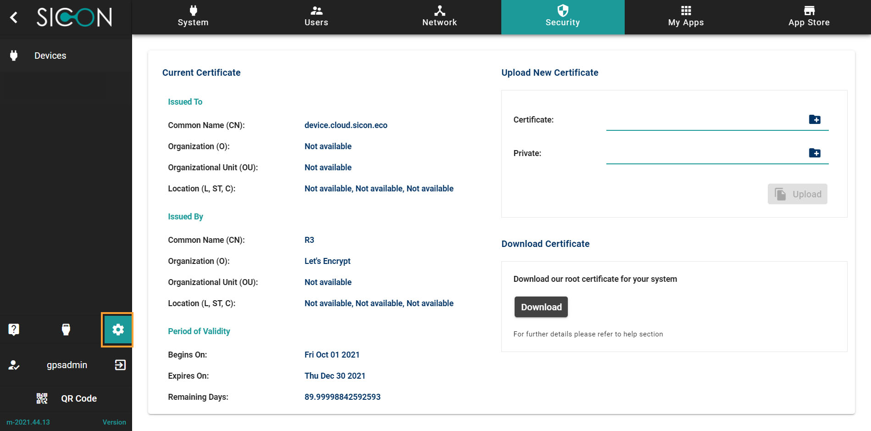This screenshot has width=871, height=431.
Task: Switch to the System tab
Action: point(193,17)
